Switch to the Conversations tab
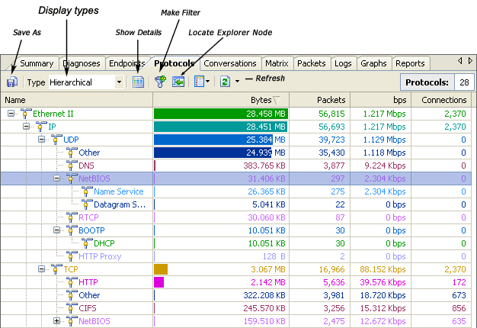 (230, 63)
